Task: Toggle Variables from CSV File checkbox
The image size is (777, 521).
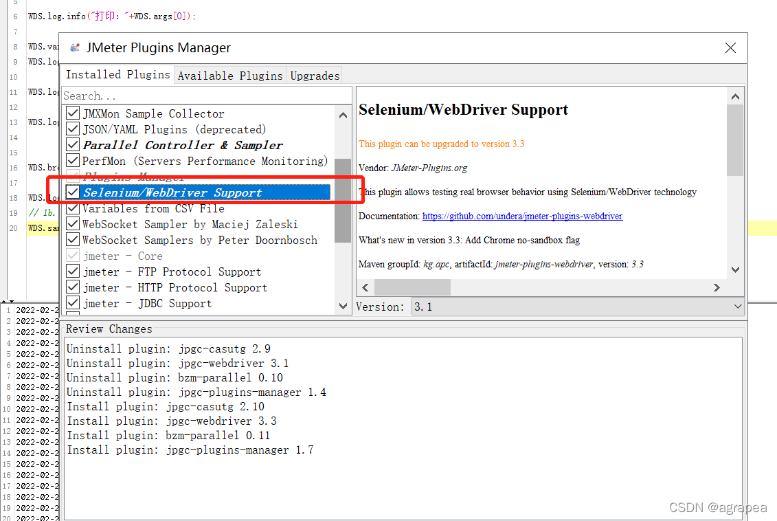Action: [73, 208]
